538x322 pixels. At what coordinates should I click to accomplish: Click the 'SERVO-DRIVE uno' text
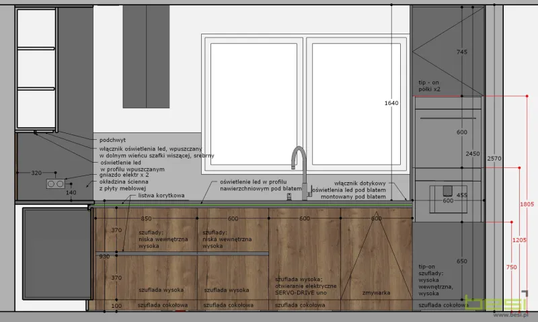click(x=301, y=292)
